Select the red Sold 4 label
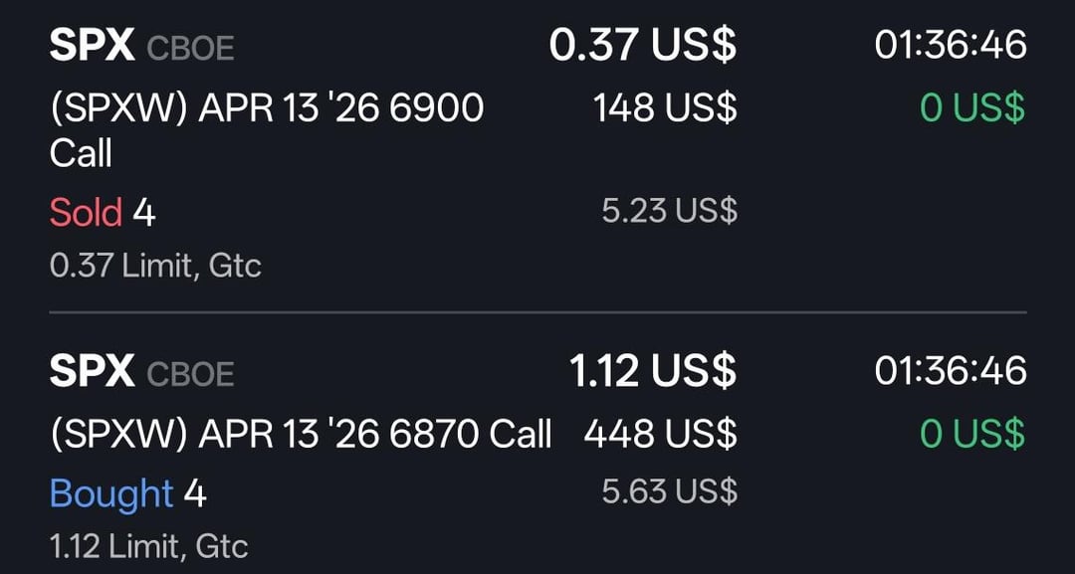 coord(103,212)
